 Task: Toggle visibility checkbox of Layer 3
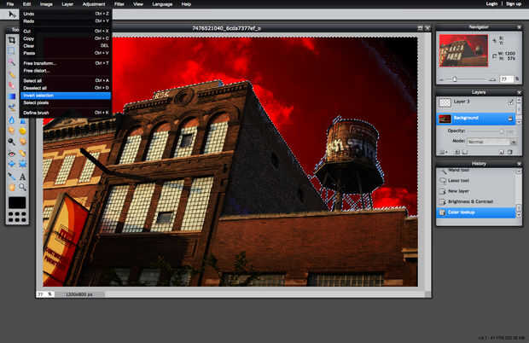(510, 102)
